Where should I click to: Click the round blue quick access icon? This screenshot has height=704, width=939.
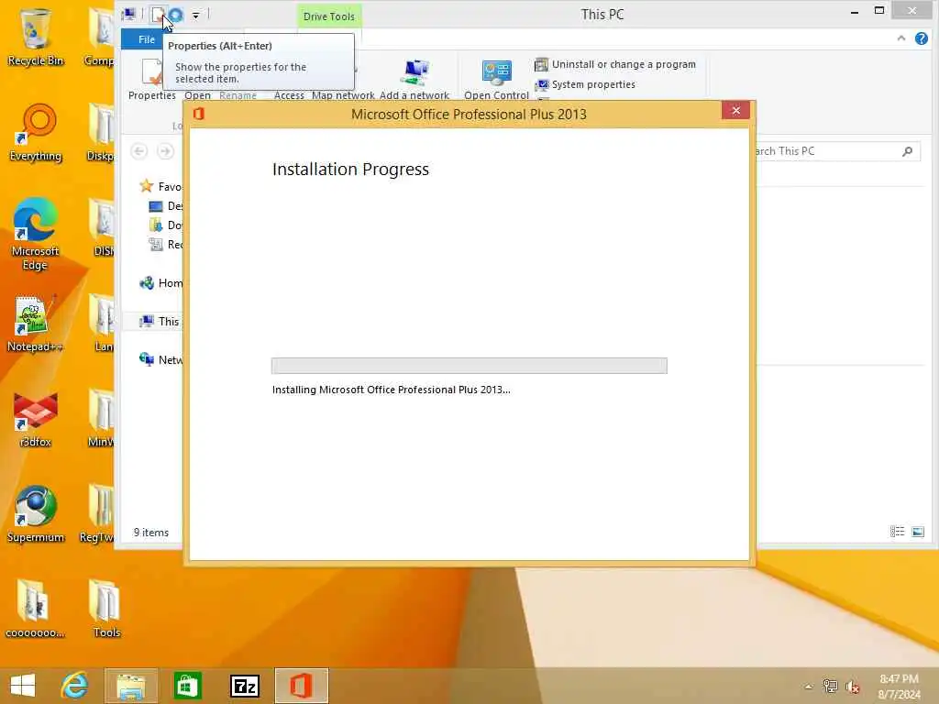coord(175,15)
